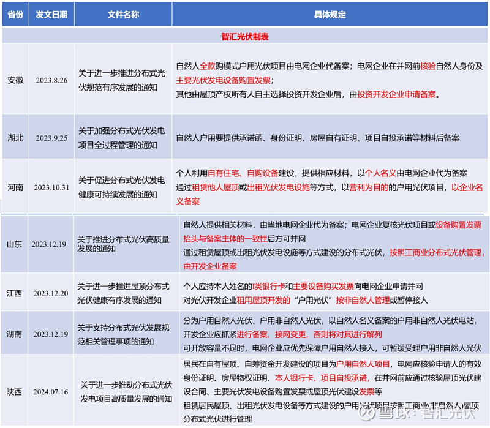Click 关于加强分布式光伏发电项目全过程管理的通知 document name

[121, 138]
